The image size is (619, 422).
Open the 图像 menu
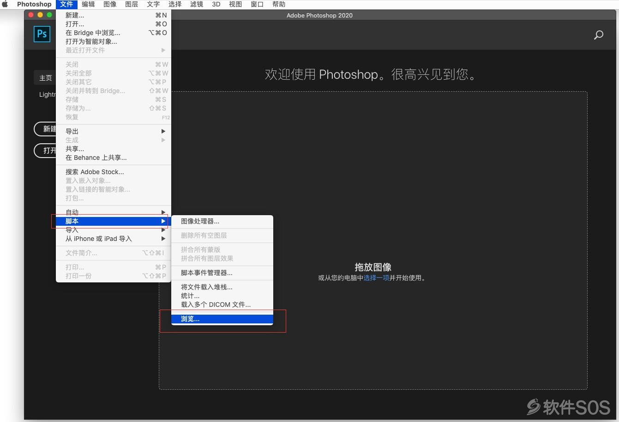pyautogui.click(x=110, y=4)
